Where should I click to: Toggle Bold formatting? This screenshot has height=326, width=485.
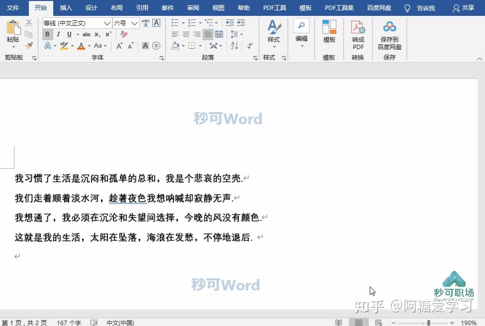point(47,34)
